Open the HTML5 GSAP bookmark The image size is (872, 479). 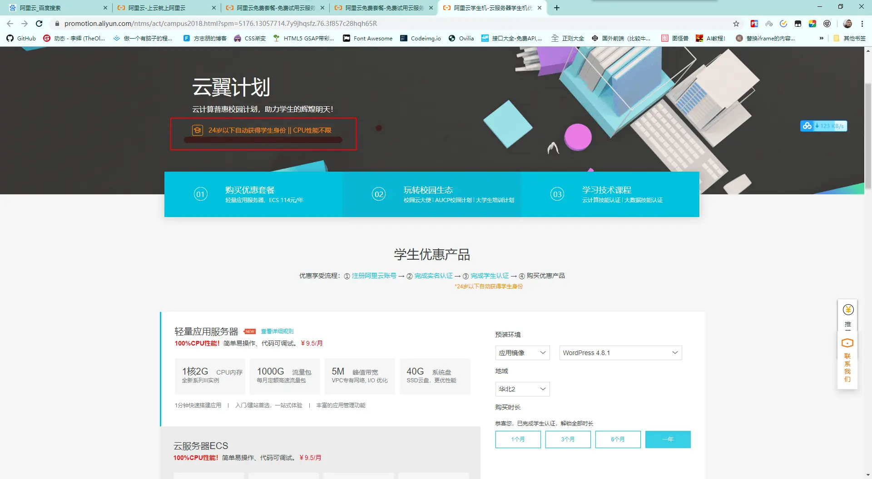pos(303,38)
